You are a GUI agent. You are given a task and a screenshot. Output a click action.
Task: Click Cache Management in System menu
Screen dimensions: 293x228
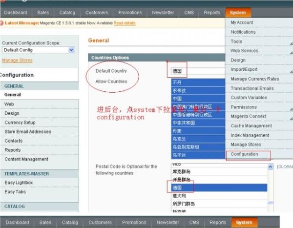pos(251,126)
